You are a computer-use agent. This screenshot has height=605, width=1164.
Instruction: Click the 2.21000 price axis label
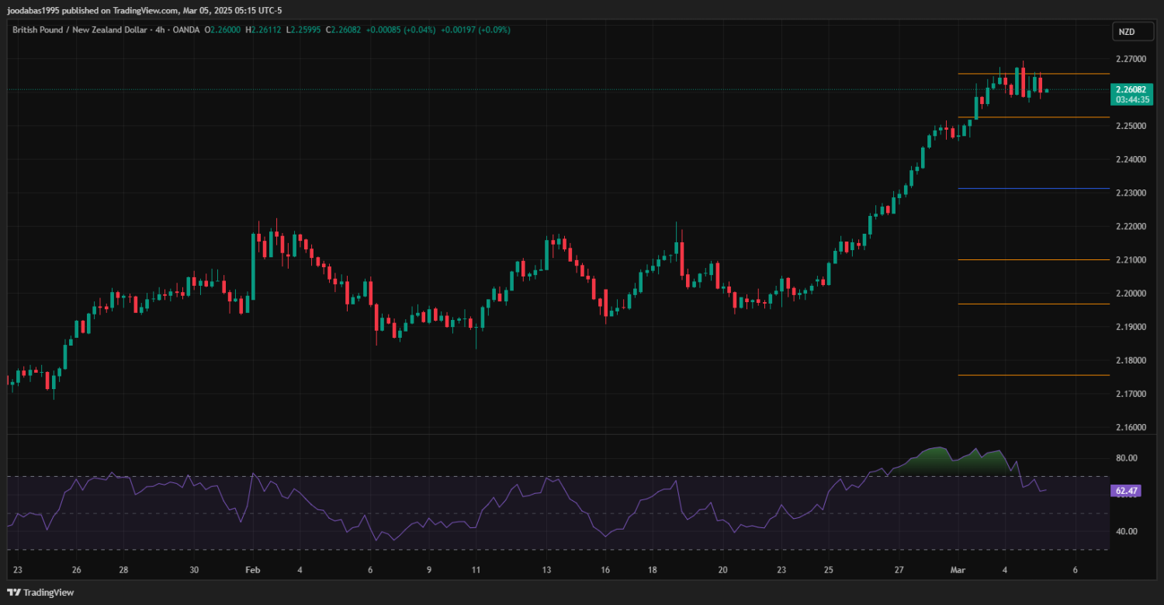pyautogui.click(x=1131, y=259)
